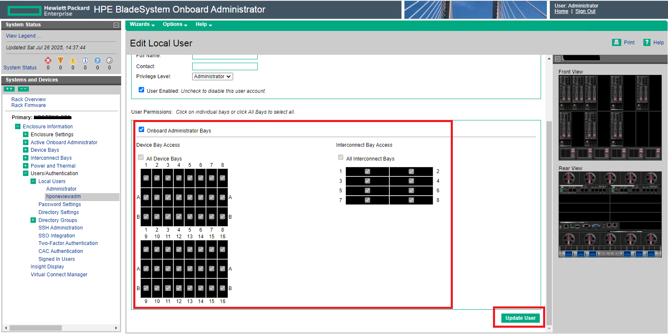This screenshot has height=334, width=668.
Task: Click the Update User button
Action: coord(521,318)
